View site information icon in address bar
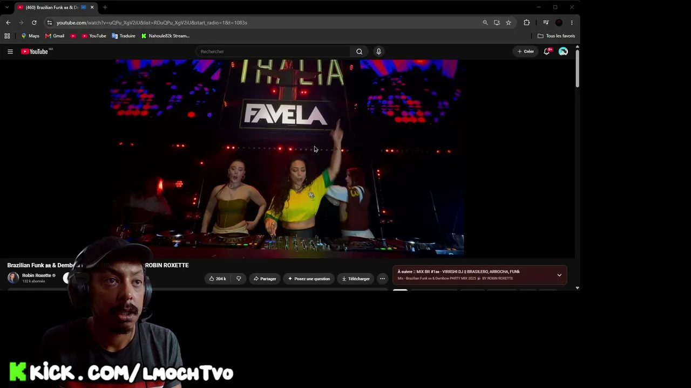Screen dimensions: 691x388 [x=49, y=23]
